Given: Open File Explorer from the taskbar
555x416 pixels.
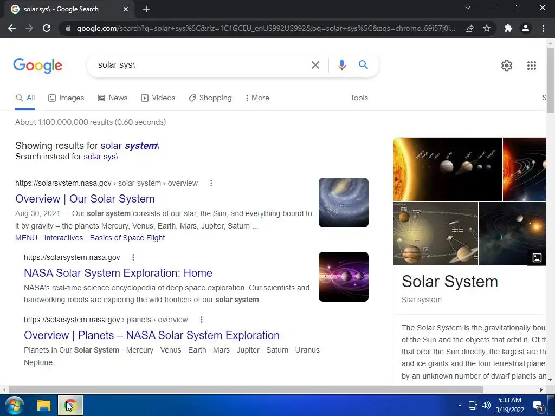Looking at the screenshot, I should pyautogui.click(x=44, y=405).
